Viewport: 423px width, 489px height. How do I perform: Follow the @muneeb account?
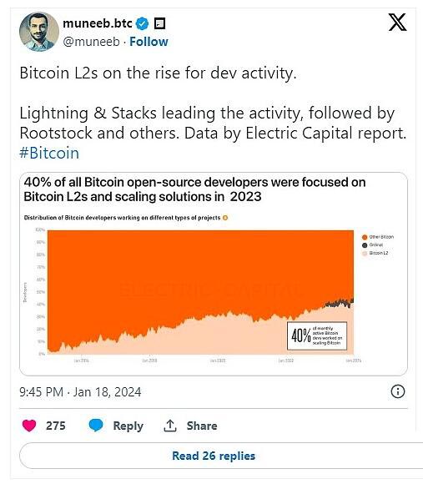coord(149,42)
